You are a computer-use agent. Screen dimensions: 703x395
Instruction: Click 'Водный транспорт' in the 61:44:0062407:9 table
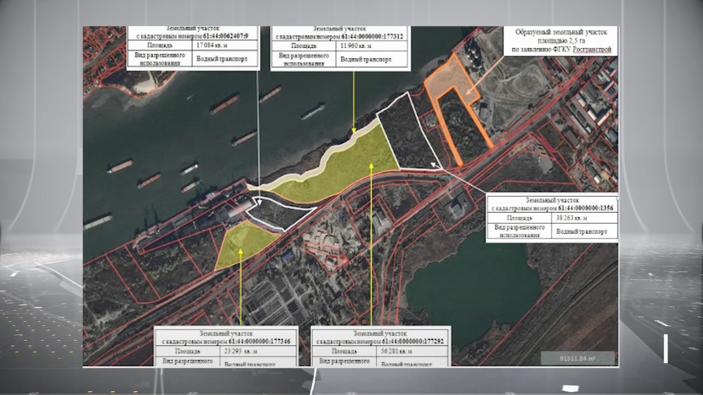click(225, 59)
